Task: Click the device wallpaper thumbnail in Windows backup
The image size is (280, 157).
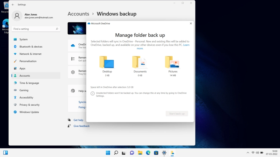Action: click(77, 28)
